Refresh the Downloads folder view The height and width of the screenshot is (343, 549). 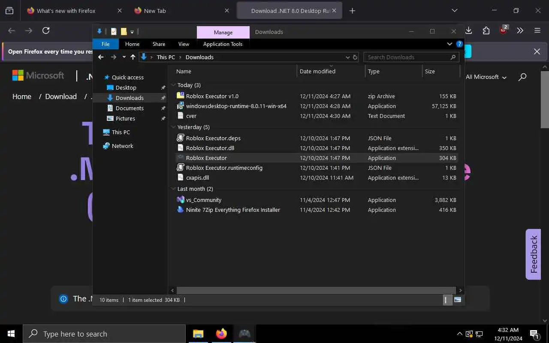point(355,57)
